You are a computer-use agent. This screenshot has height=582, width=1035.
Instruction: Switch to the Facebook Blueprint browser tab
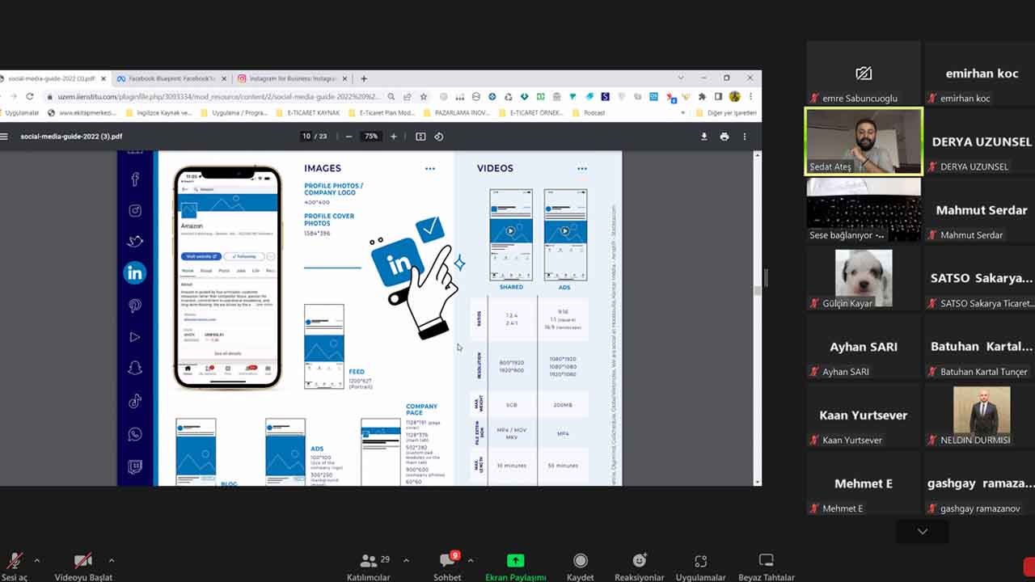pyautogui.click(x=166, y=78)
